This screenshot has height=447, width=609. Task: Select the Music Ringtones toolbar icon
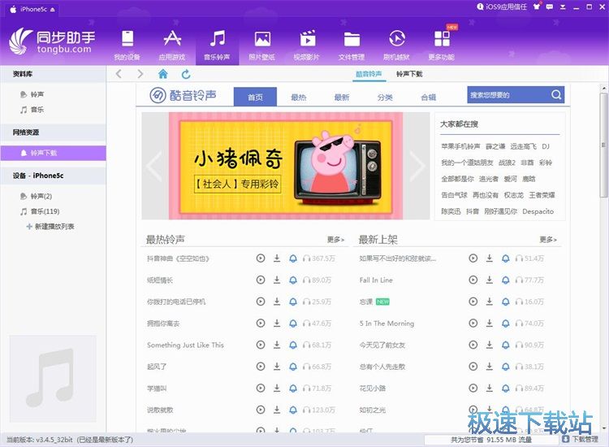(x=217, y=45)
